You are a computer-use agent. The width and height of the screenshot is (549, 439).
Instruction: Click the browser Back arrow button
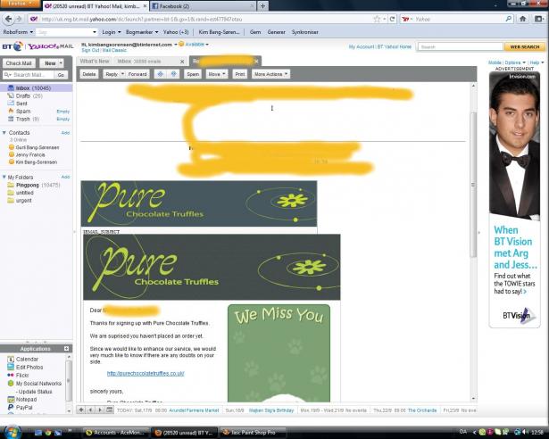coord(8,19)
